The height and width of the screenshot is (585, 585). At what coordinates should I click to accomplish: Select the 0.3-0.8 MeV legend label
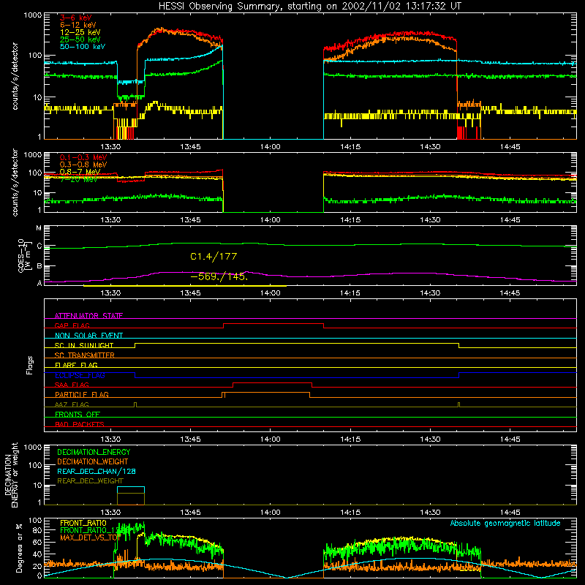pyautogui.click(x=83, y=165)
